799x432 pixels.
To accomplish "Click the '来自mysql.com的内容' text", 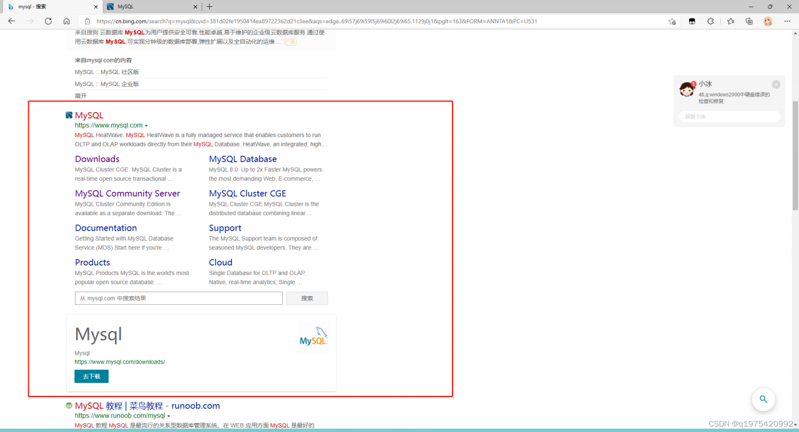I will (104, 60).
